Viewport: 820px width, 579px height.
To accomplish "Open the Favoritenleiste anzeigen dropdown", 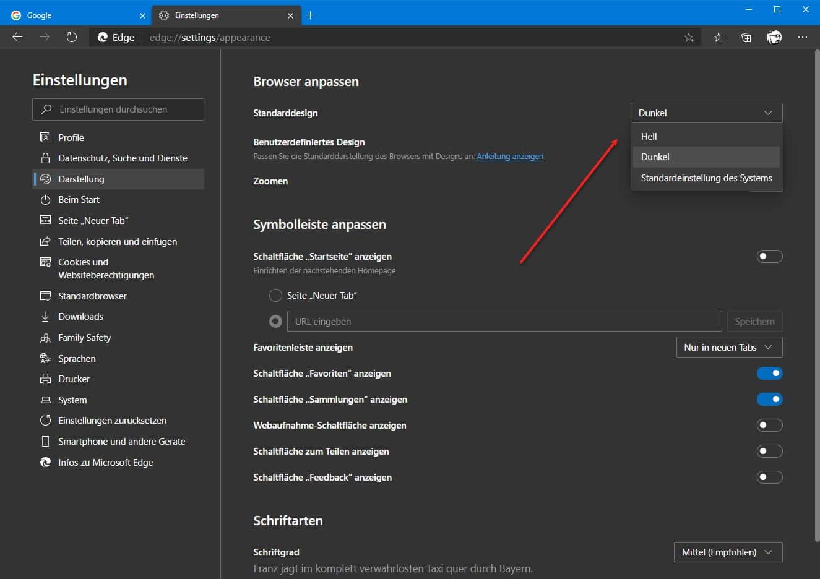I will 728,347.
